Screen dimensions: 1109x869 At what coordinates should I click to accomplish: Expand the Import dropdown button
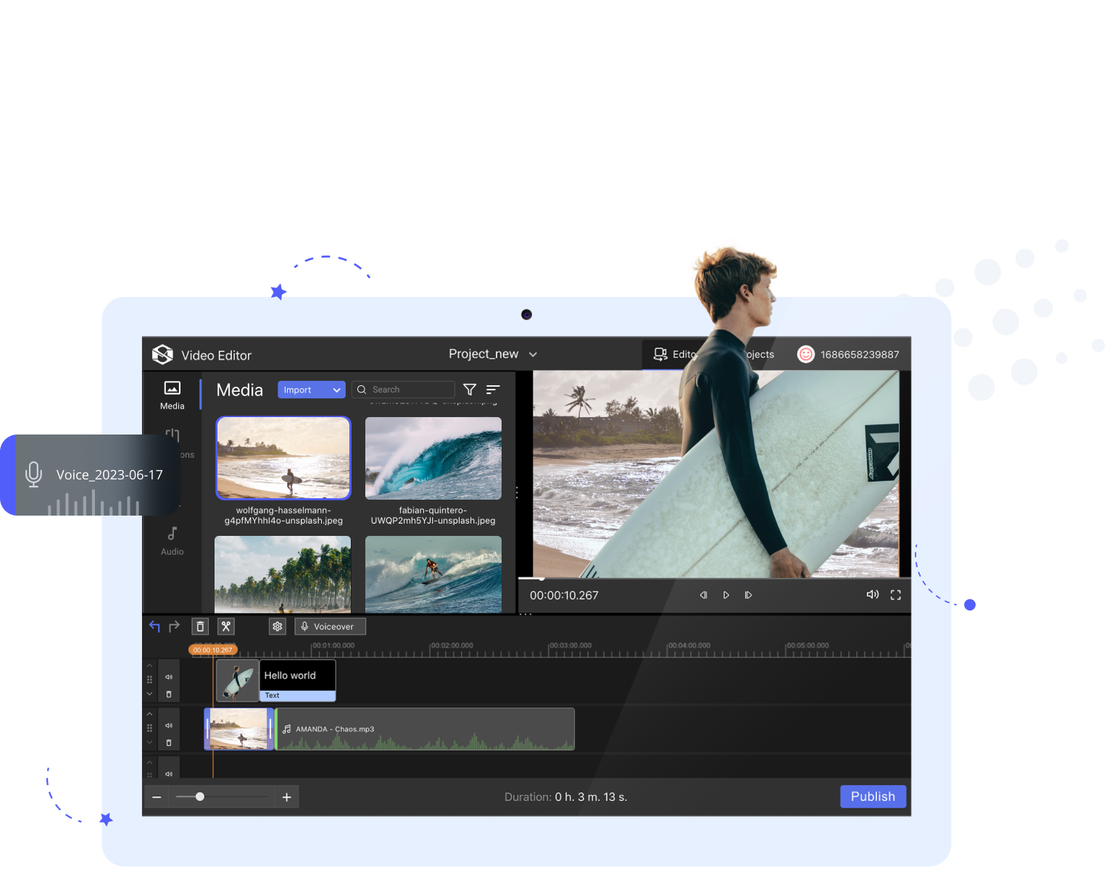coord(312,390)
